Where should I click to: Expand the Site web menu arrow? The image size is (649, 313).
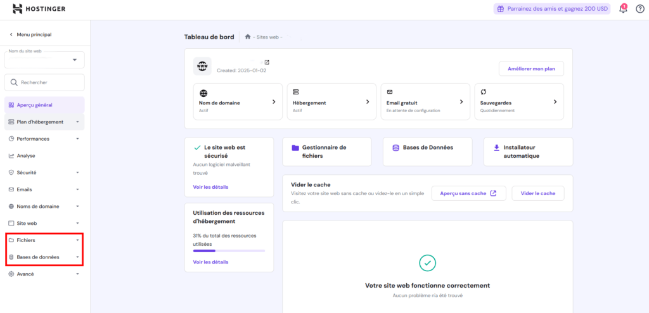pyautogui.click(x=77, y=223)
